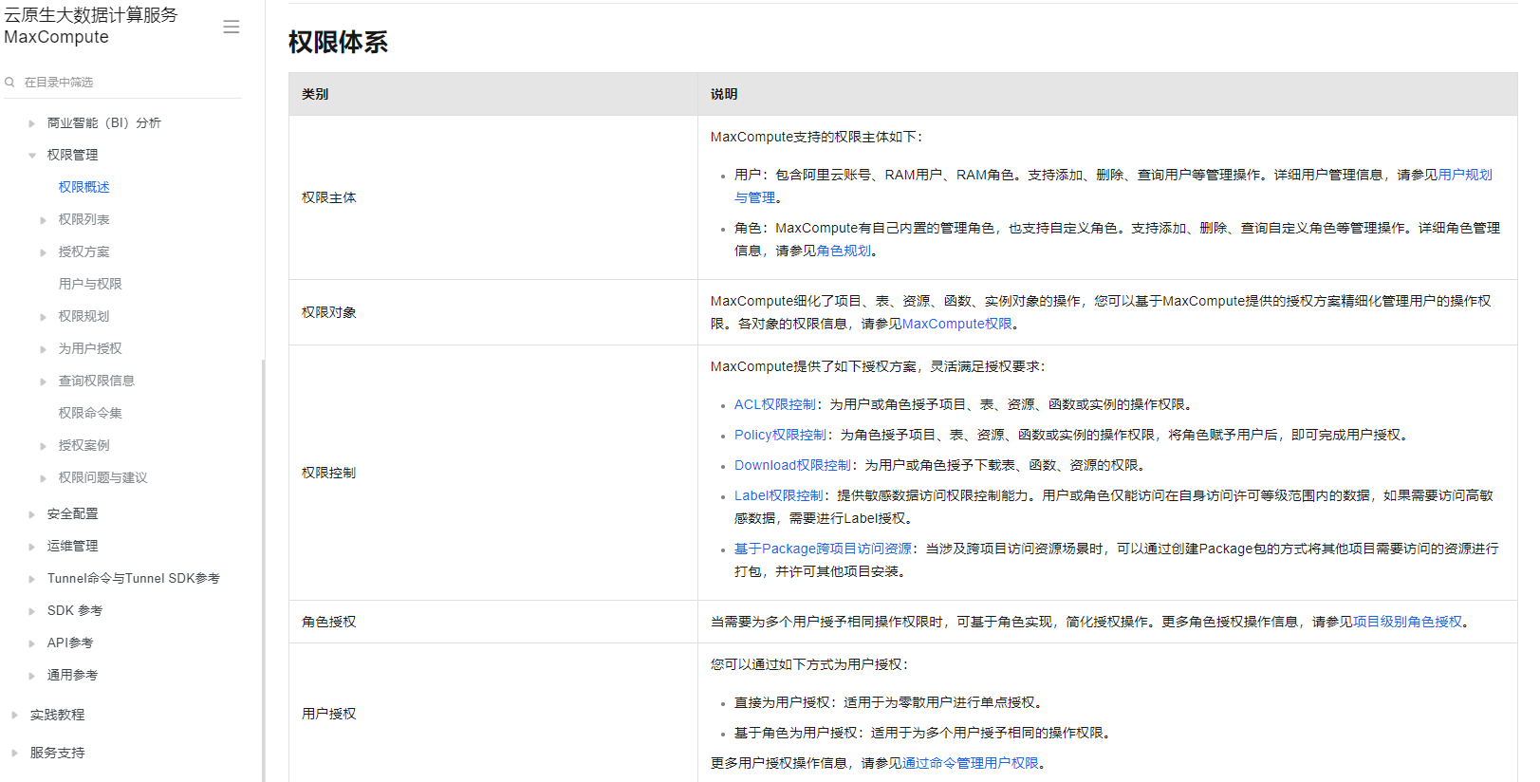Open the 权限概述 page in sidebar
This screenshot has width=1540, height=782.
(x=84, y=187)
